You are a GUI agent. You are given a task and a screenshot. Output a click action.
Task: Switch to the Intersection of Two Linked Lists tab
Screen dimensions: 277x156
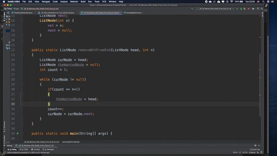coord(56,13)
